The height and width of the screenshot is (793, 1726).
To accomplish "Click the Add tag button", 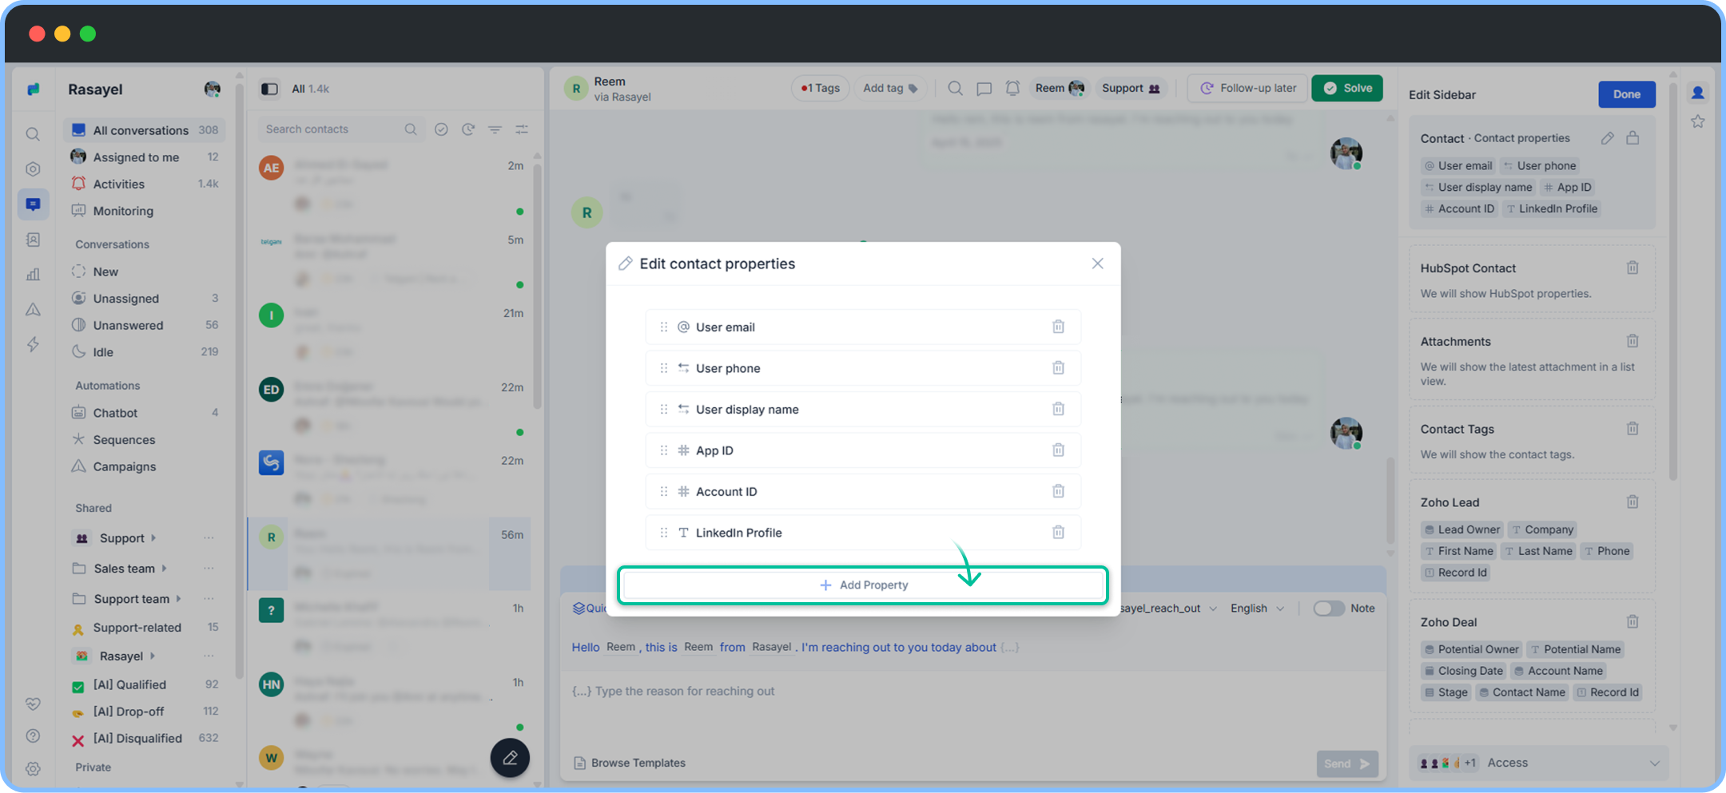I will pos(890,88).
